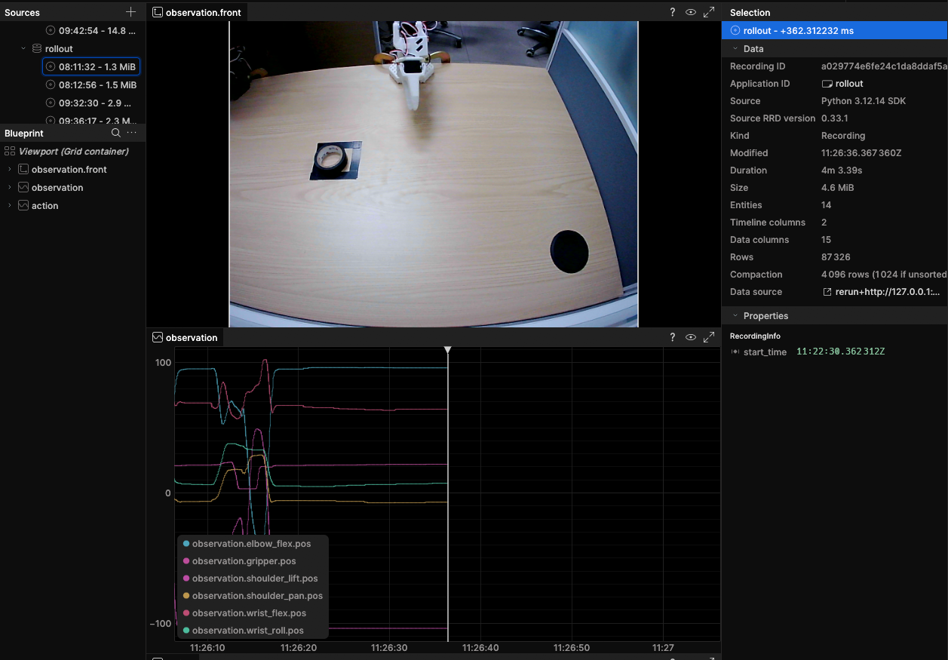The height and width of the screenshot is (660, 948).
Task: Toggle visibility of the observation plot view
Action: click(x=690, y=337)
